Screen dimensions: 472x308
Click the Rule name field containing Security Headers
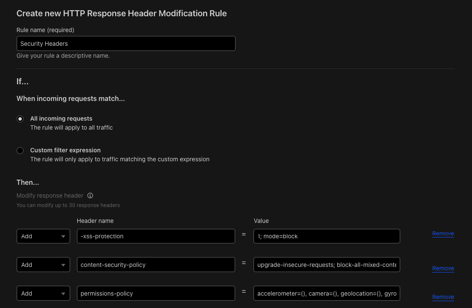point(126,43)
